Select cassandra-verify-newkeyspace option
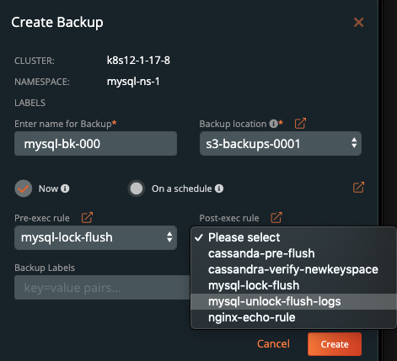Screen dimensions: 397x361 click(293, 269)
